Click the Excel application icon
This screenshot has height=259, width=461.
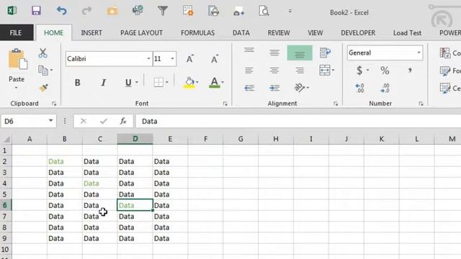click(12, 11)
